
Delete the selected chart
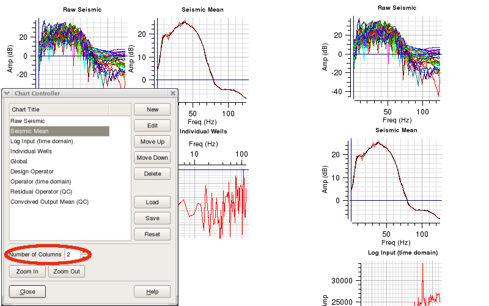tap(152, 174)
